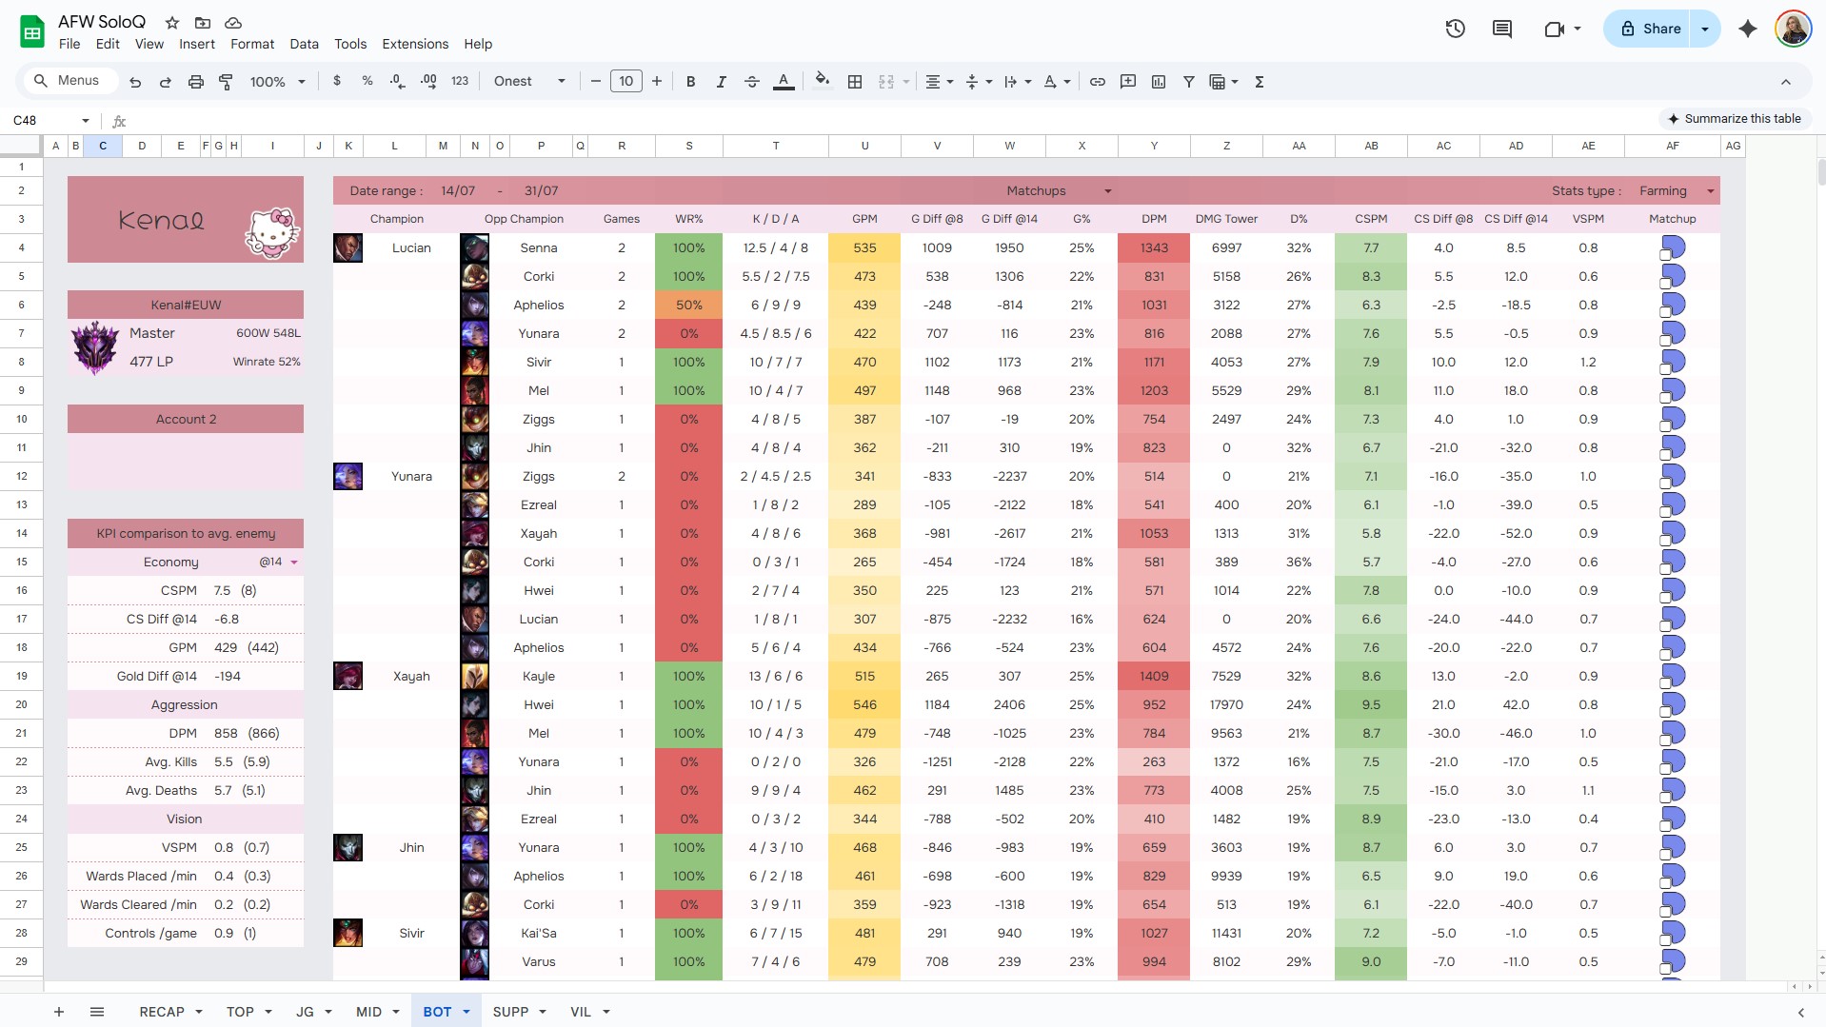The image size is (1826, 1027).
Task: Click Summarize this table
Action: click(x=1735, y=119)
